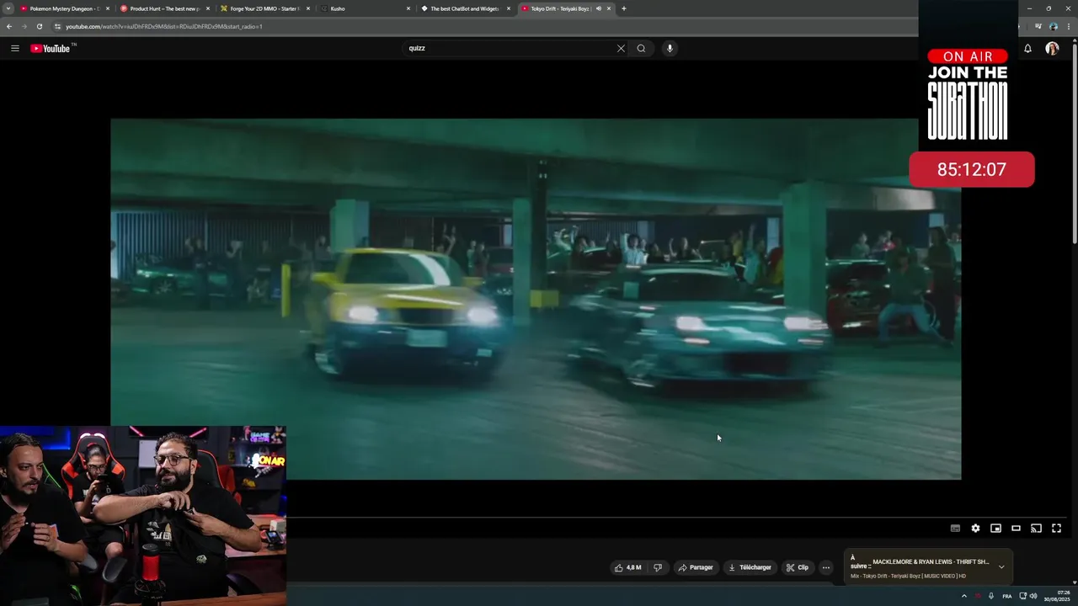
Task: Create a Clip from the video
Action: click(x=798, y=567)
